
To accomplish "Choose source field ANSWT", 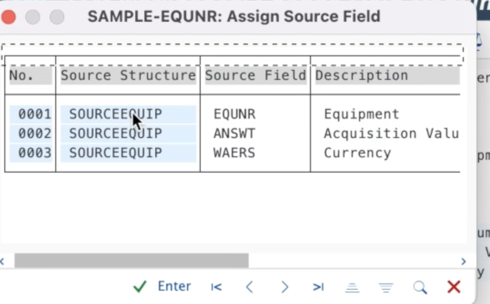I will tap(234, 133).
